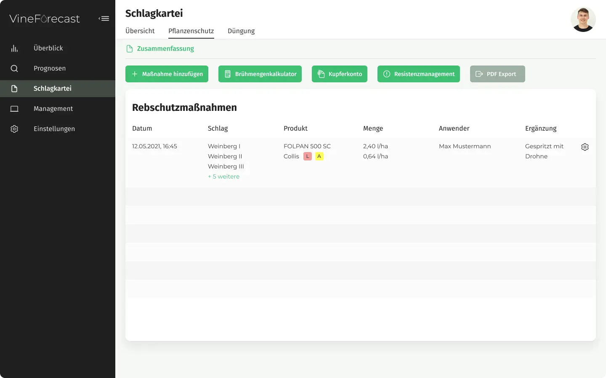
Task: Export the list with PDF Export
Action: point(497,74)
